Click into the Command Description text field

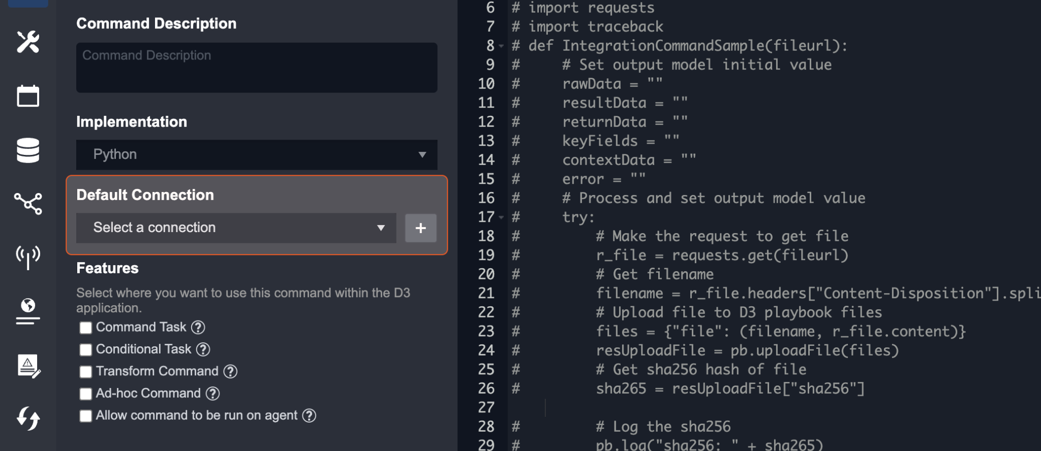tap(256, 68)
